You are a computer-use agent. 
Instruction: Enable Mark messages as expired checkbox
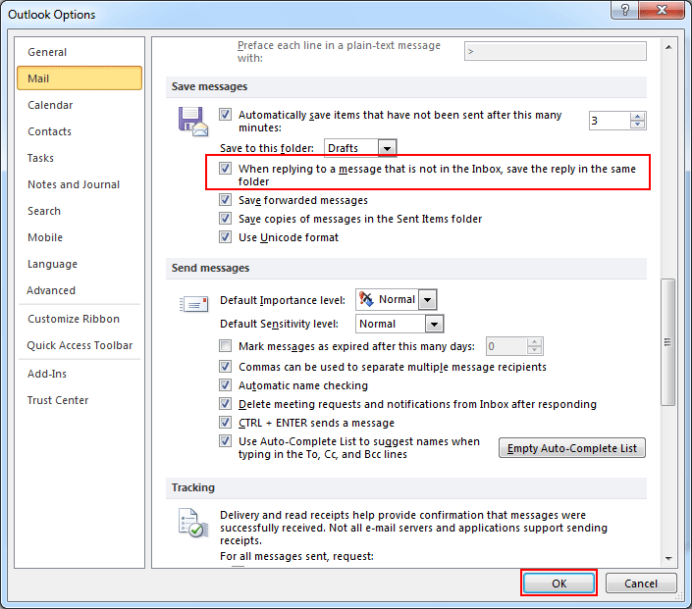(225, 346)
